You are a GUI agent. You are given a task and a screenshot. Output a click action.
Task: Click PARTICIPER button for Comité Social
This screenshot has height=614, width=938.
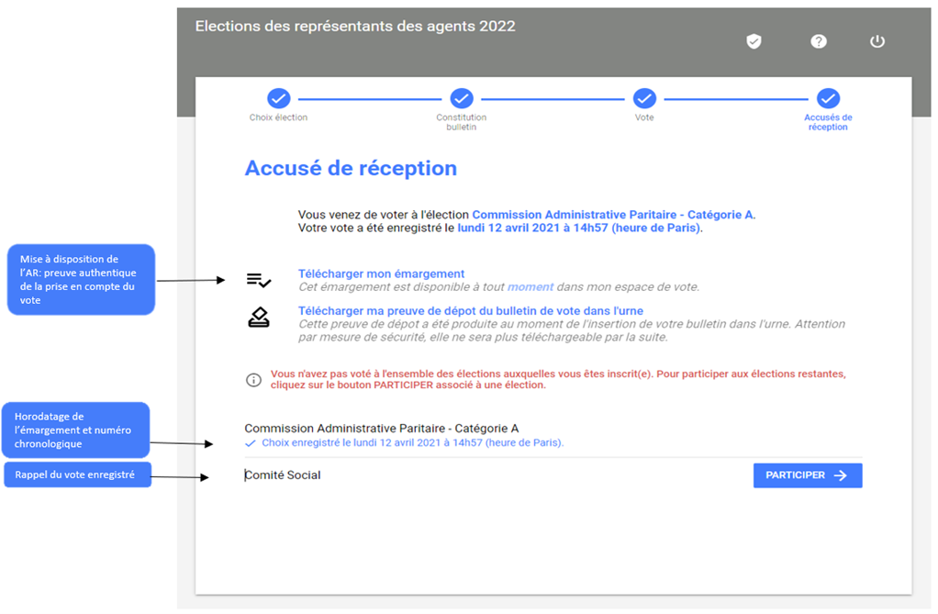tap(808, 475)
